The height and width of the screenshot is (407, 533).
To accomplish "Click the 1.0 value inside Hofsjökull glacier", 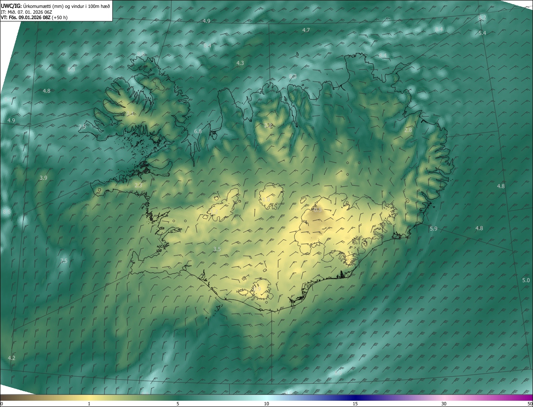I will pos(266,200).
